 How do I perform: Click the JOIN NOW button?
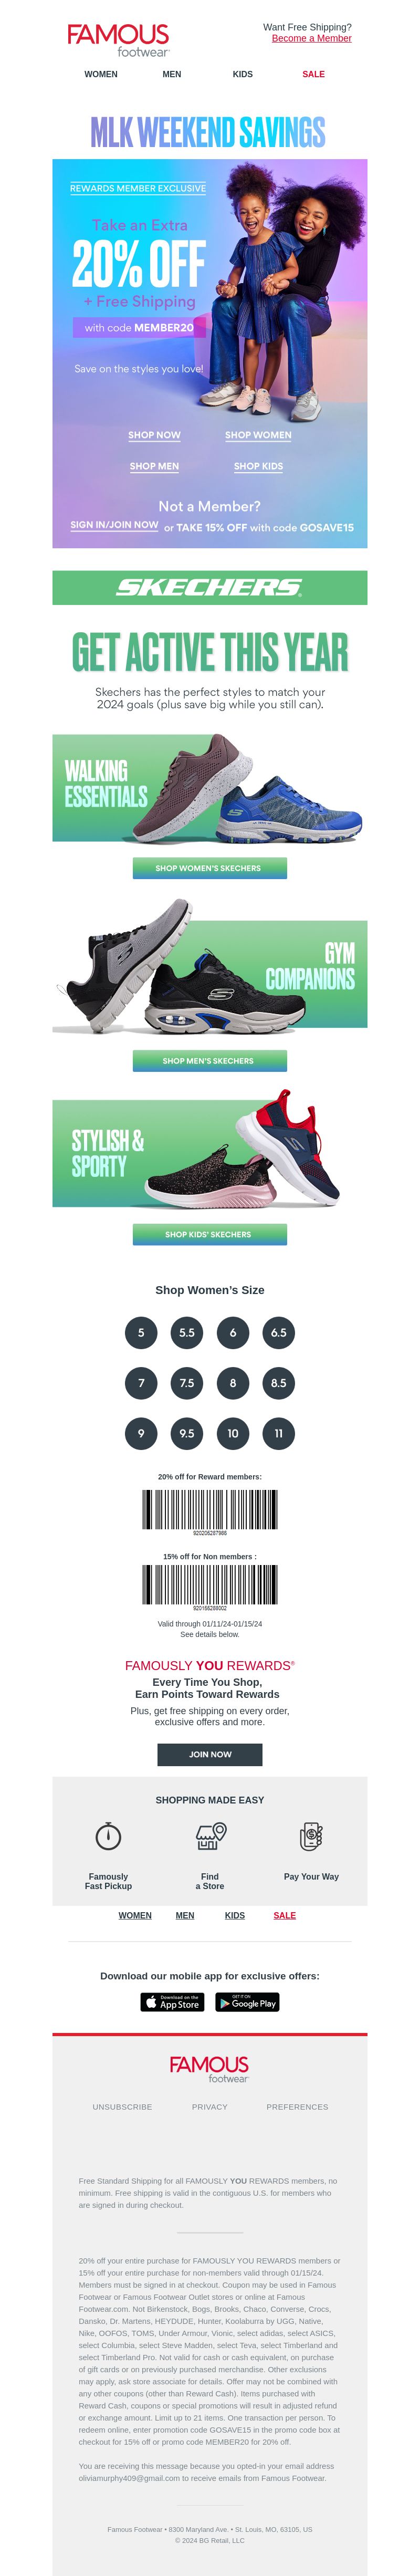pos(210,1754)
